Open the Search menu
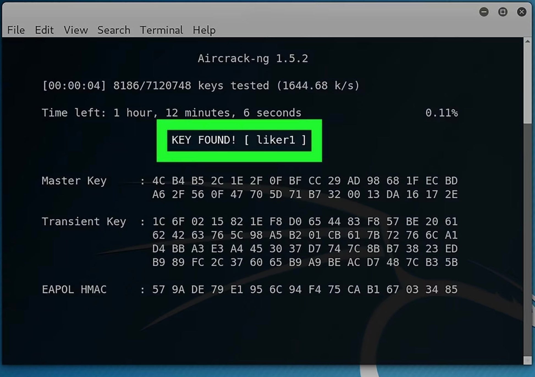This screenshot has height=377, width=535. [x=114, y=30]
